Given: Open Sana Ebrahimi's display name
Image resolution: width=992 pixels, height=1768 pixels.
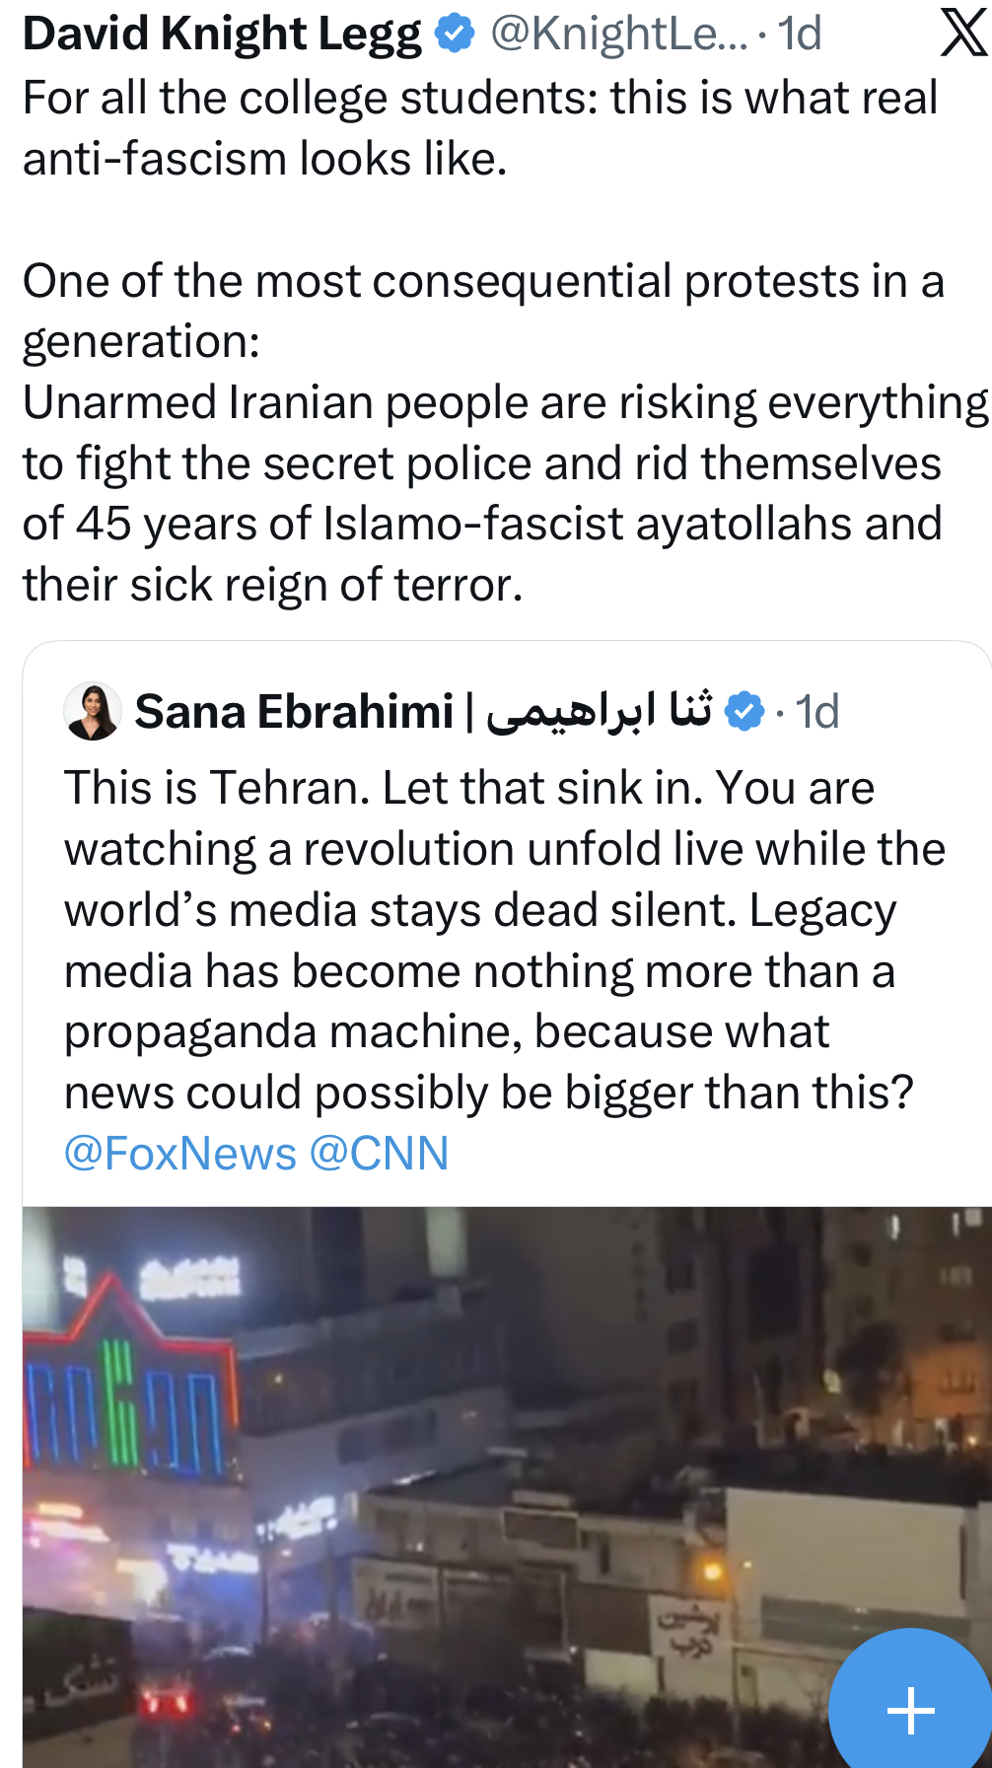Looking at the screenshot, I should coord(294,711).
